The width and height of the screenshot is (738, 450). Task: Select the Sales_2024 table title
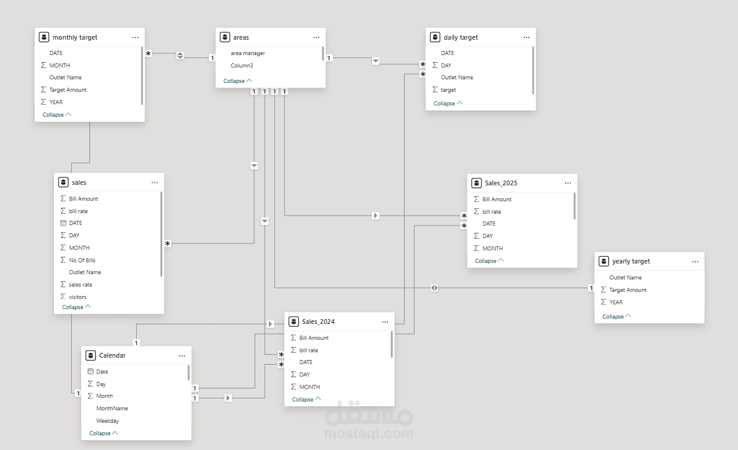coord(318,322)
